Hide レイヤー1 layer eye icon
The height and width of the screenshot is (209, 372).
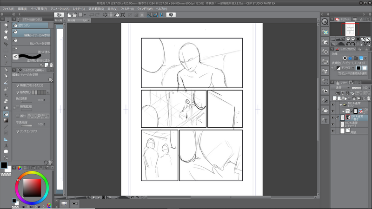tap(333, 124)
